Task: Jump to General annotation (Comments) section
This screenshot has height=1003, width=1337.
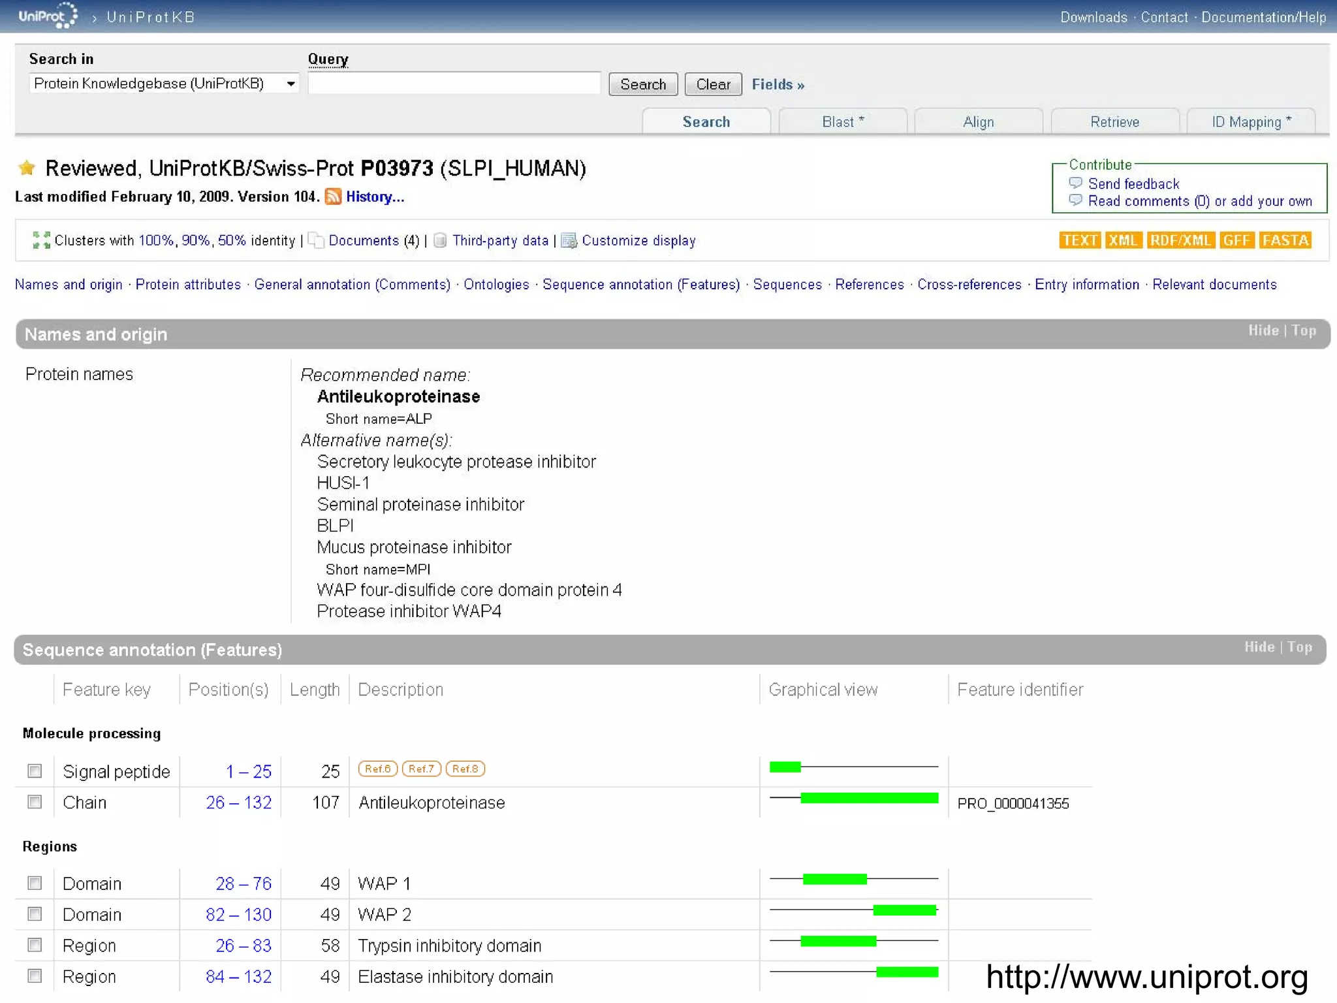Action: tap(353, 284)
